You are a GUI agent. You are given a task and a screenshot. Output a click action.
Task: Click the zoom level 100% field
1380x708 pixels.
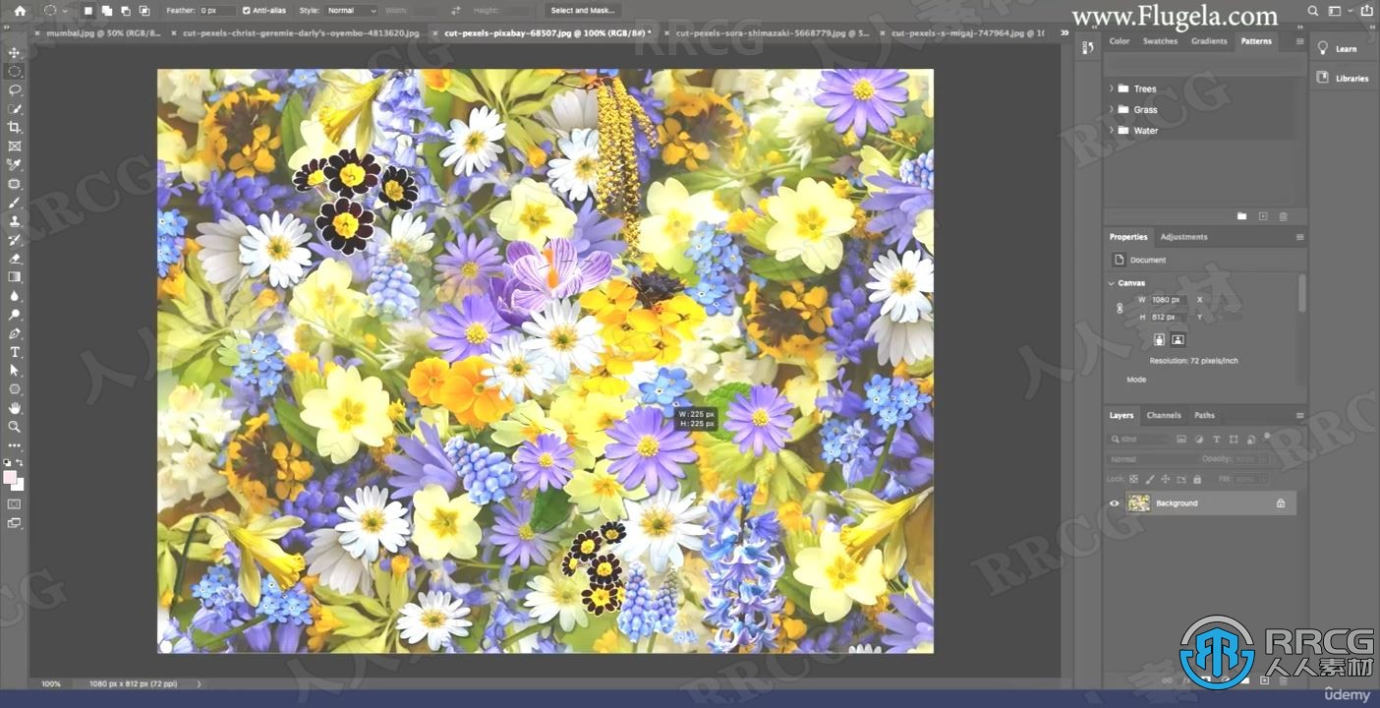tap(51, 683)
